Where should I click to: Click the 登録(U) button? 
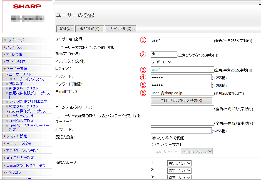click(65, 29)
